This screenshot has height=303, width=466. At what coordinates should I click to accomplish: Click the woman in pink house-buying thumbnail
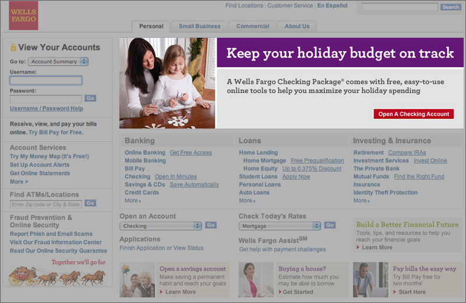pyautogui.click(x=256, y=280)
